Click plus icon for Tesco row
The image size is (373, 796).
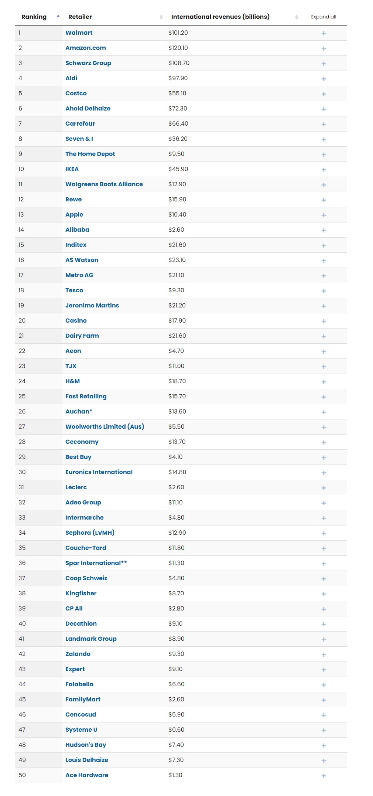(324, 291)
